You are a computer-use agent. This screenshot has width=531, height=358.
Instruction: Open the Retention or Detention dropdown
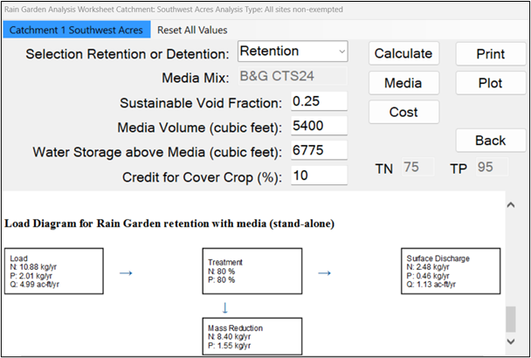pos(293,52)
